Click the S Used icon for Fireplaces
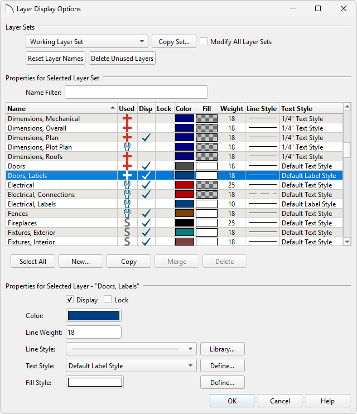357x414 pixels. [x=127, y=223]
